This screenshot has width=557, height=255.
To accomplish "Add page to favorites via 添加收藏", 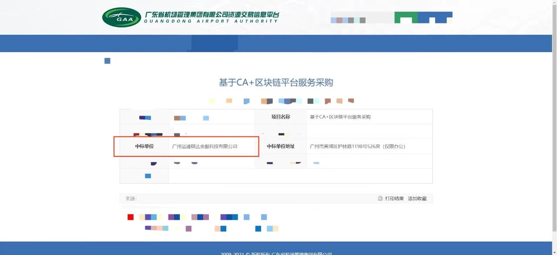I will pyautogui.click(x=417, y=199).
